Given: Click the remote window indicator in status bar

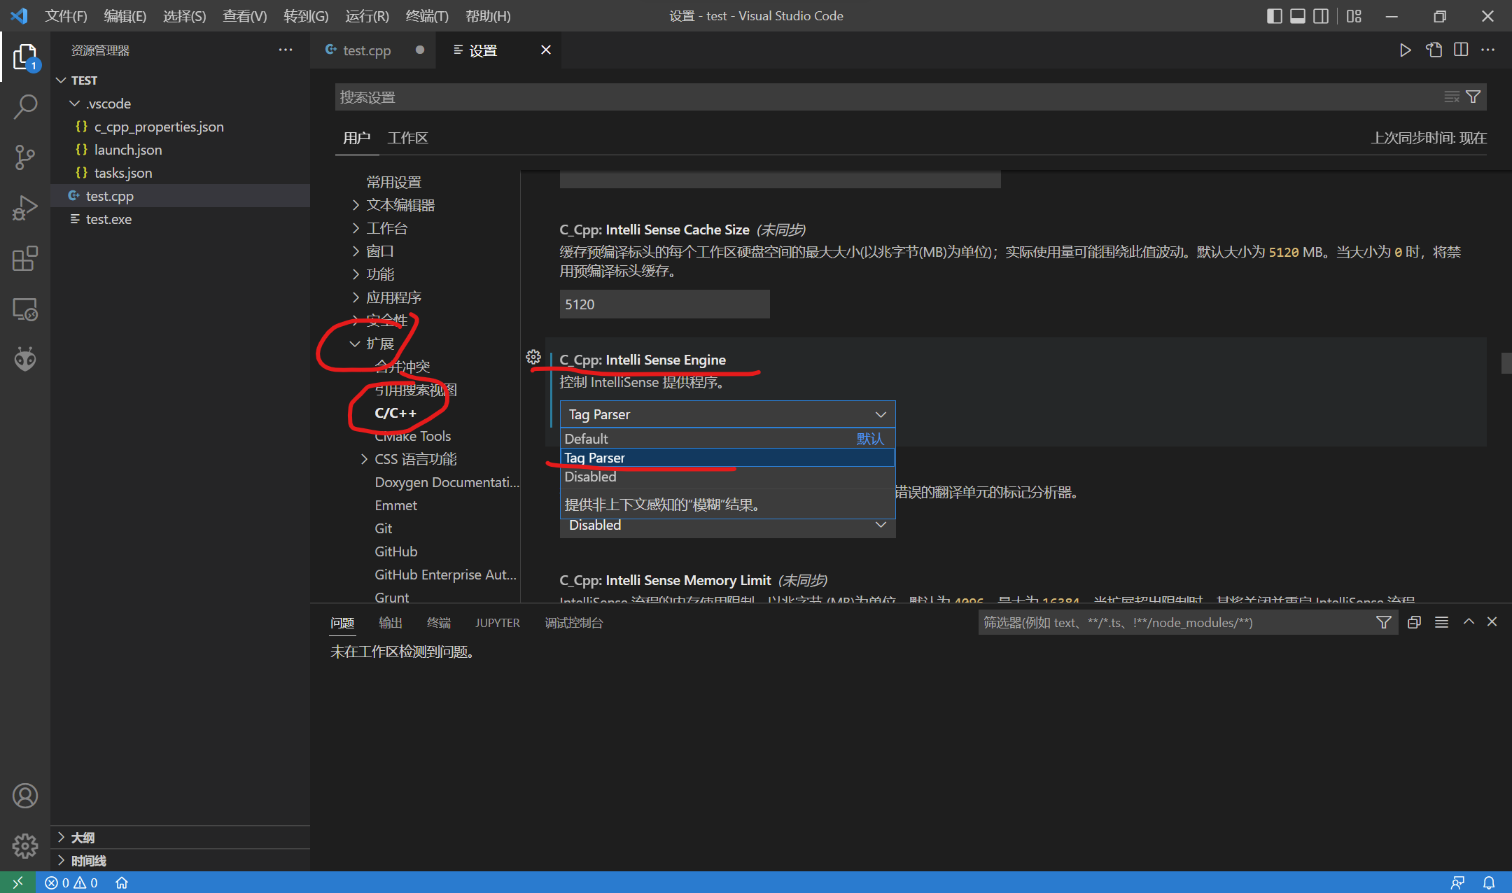Looking at the screenshot, I should tap(17, 883).
